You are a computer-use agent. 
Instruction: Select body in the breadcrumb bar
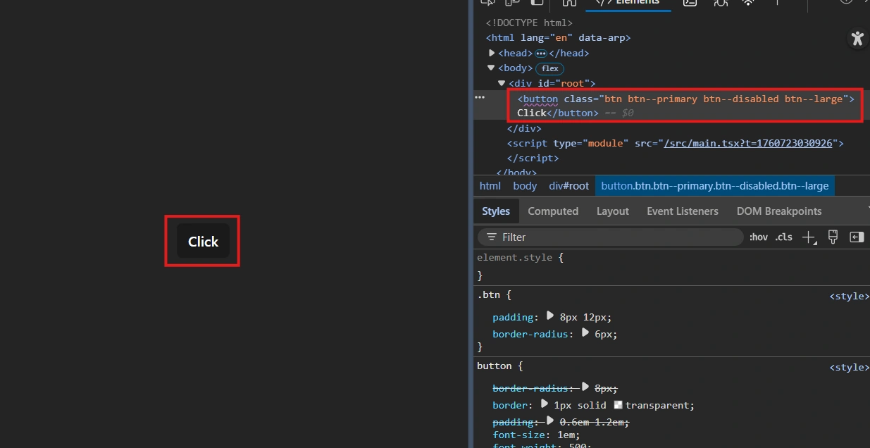pyautogui.click(x=525, y=186)
